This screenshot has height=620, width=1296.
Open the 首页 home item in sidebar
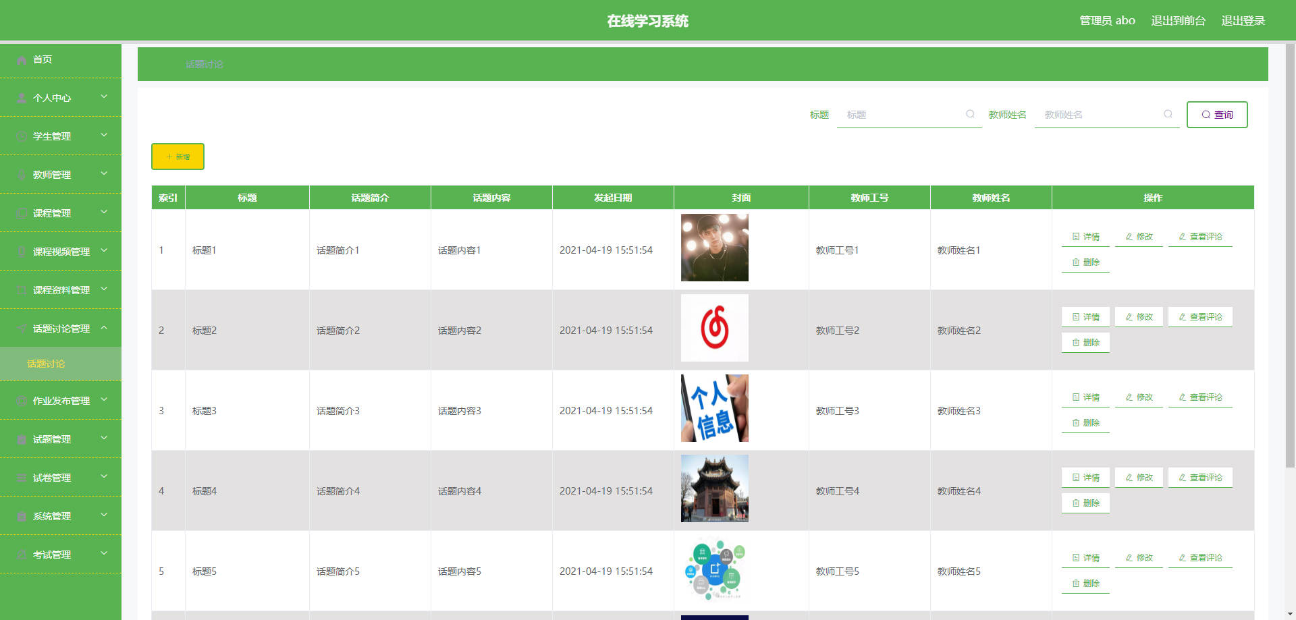click(x=61, y=59)
